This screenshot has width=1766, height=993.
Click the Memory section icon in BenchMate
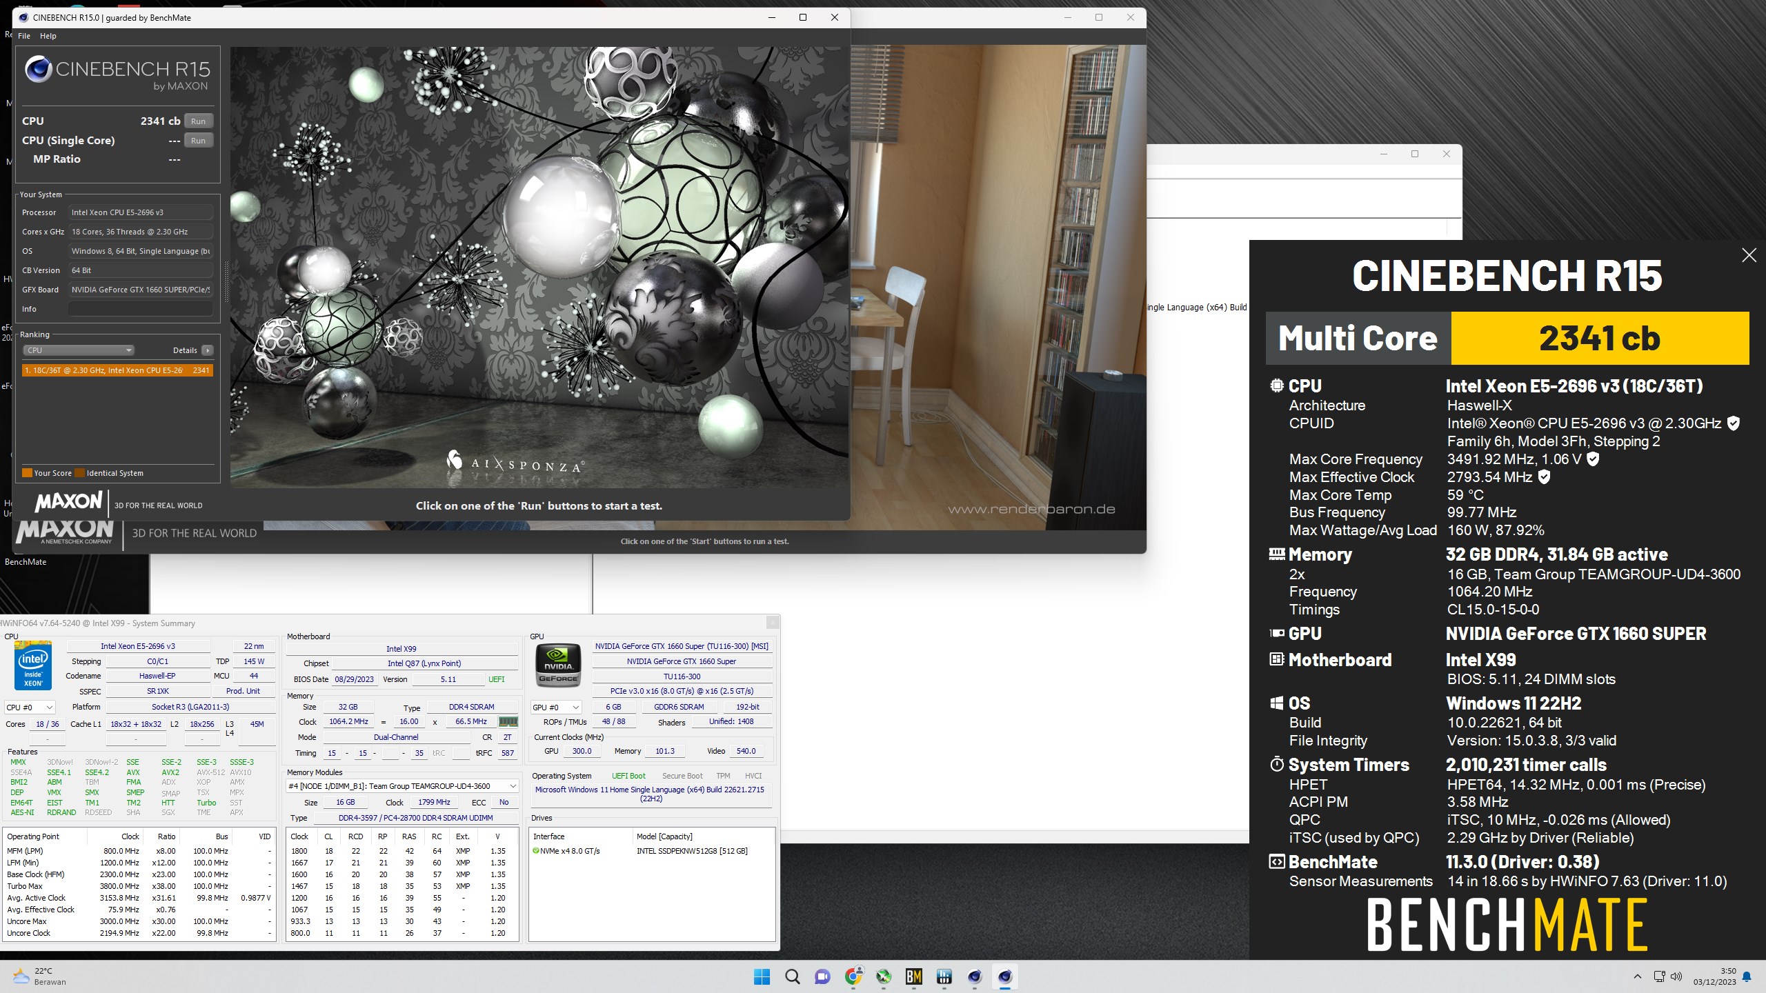coord(1277,554)
